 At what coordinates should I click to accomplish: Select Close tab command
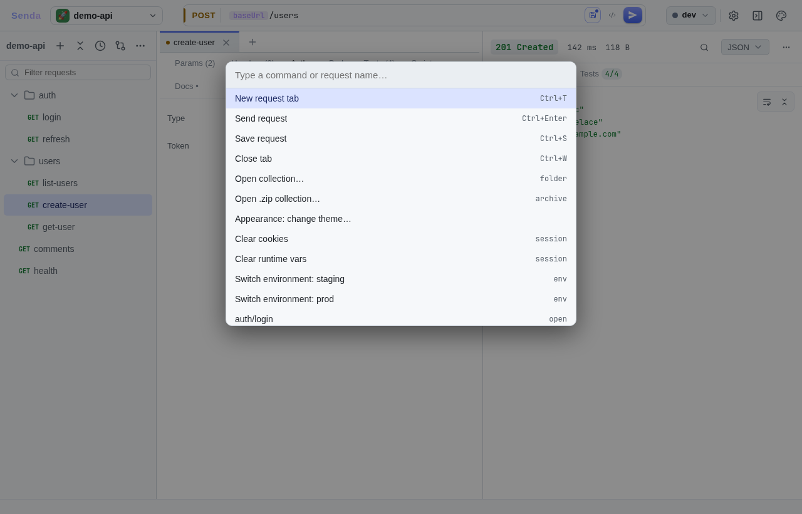point(401,159)
